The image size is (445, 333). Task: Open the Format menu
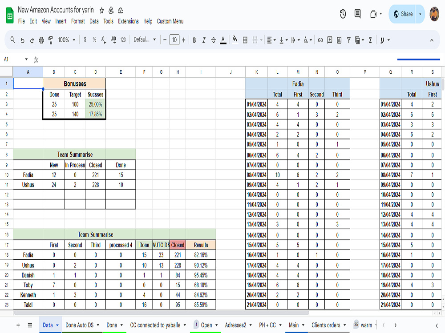pyautogui.click(x=78, y=21)
